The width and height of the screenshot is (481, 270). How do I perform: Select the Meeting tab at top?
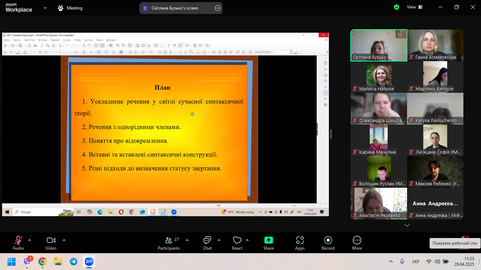(x=70, y=8)
